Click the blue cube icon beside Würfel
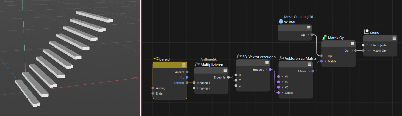Image resolution: width=402 pixels, height=116 pixels. pos(281,21)
